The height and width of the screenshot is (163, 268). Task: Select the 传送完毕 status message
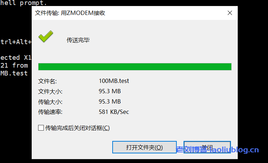(78, 40)
